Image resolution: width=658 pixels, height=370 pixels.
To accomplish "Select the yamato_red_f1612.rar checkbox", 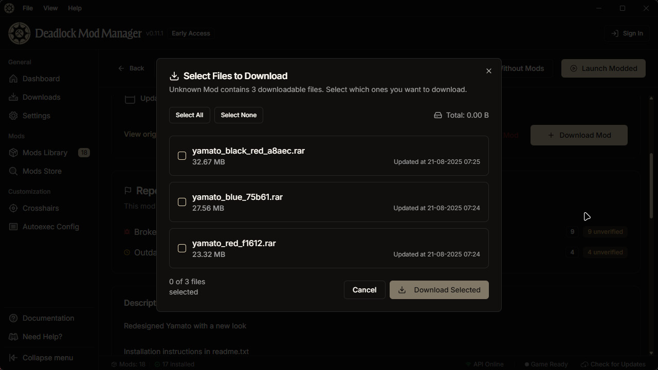I will click(182, 248).
